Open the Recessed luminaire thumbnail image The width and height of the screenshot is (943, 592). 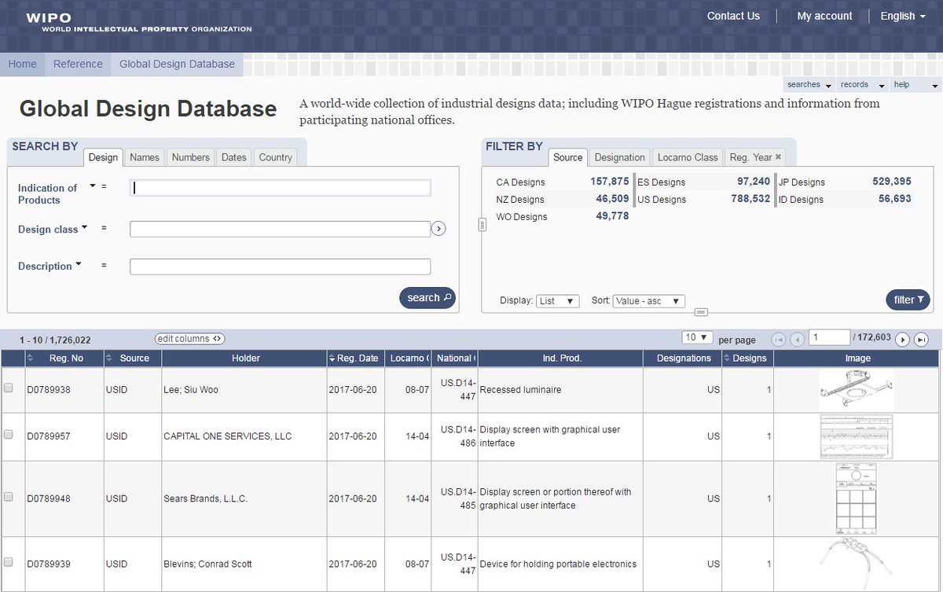coord(857,390)
